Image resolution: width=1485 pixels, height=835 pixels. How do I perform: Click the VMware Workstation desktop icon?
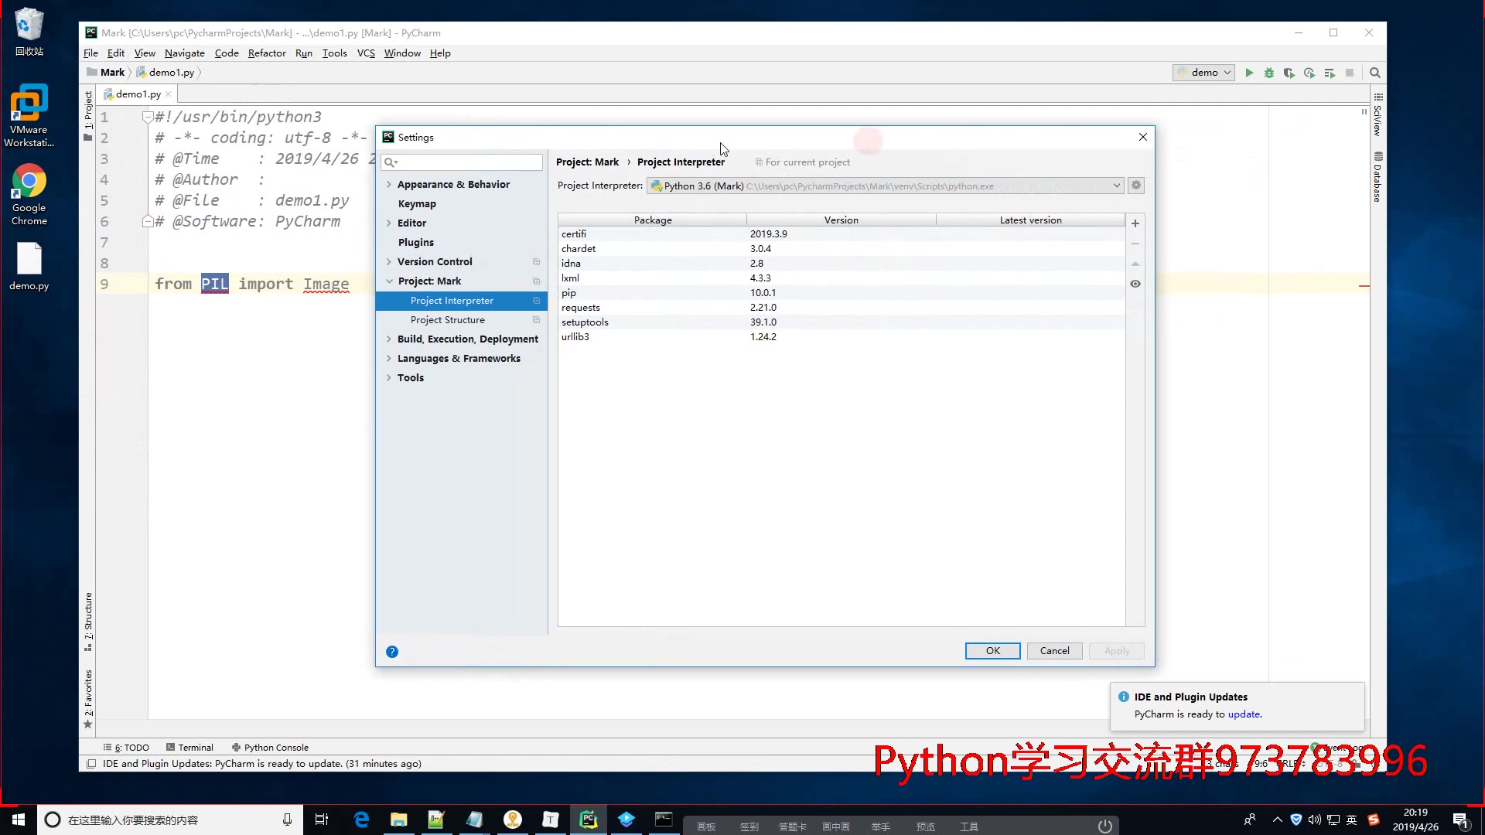click(x=29, y=116)
